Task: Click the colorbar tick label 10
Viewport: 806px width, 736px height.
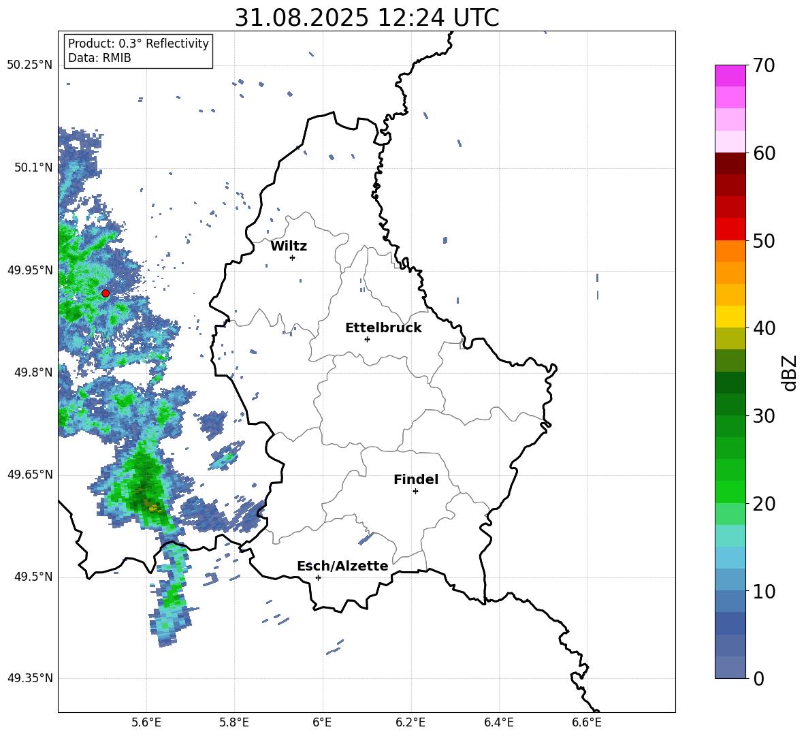Action: click(x=764, y=591)
